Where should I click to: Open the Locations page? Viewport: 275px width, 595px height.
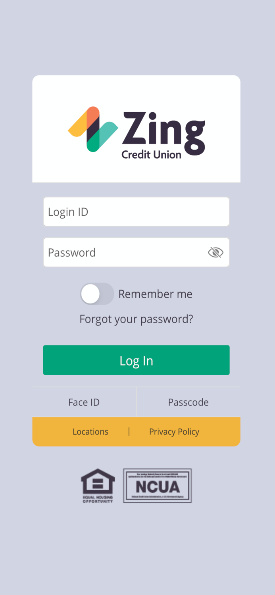(90, 431)
